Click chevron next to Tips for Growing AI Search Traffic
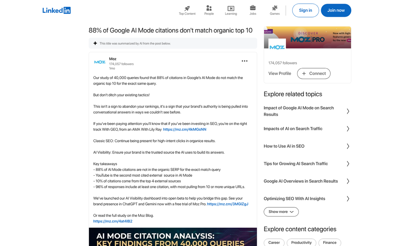The width and height of the screenshot is (394, 246). coord(348,164)
